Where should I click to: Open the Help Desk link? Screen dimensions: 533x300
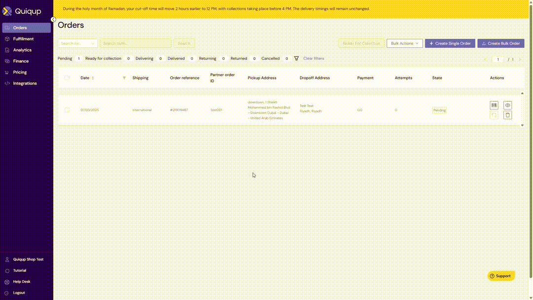pos(27,282)
